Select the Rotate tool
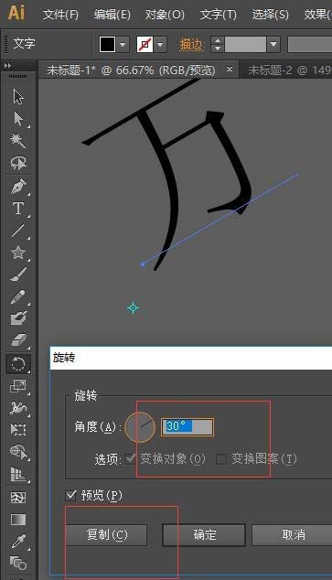The image size is (332, 580). tap(18, 364)
